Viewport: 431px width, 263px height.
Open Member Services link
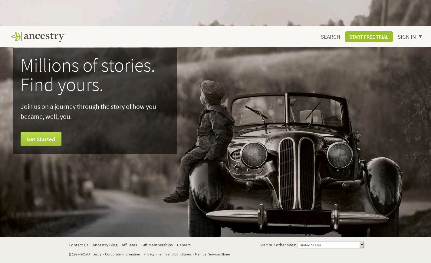click(208, 254)
